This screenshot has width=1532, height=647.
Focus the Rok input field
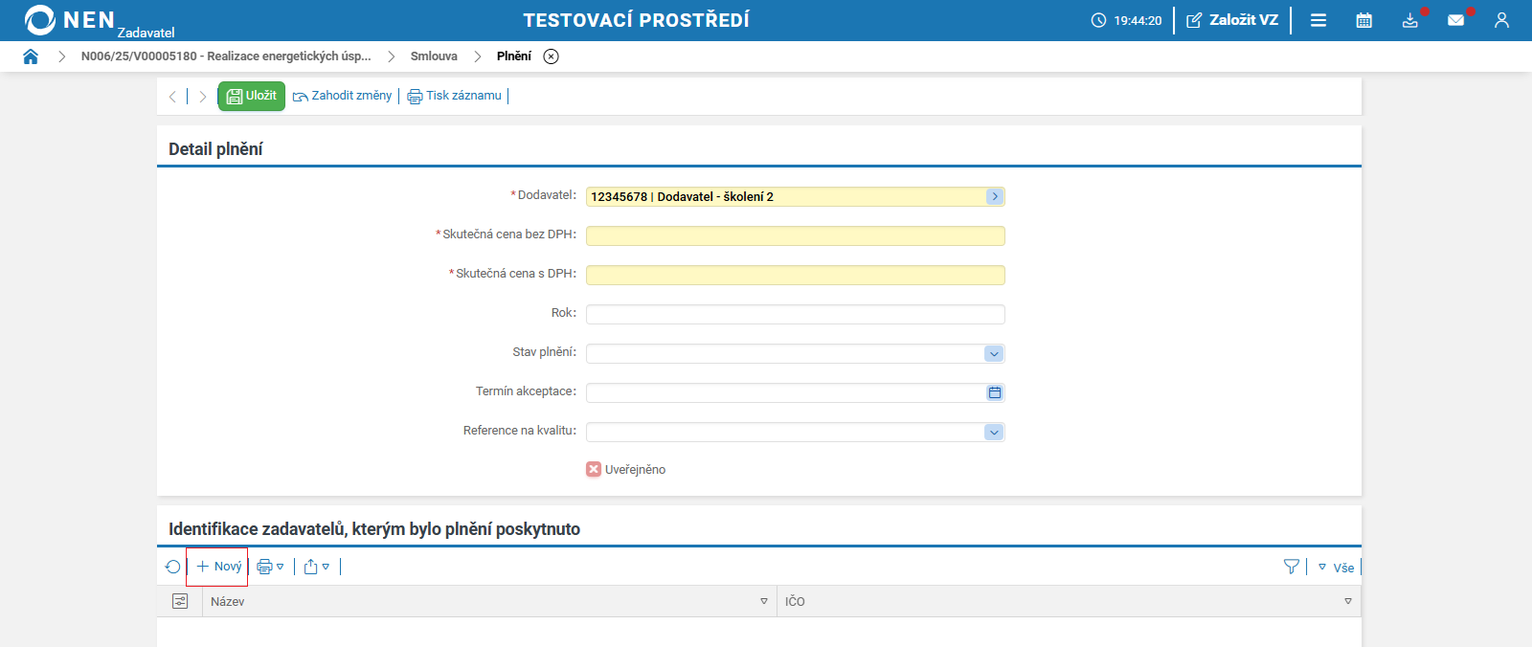[796, 314]
